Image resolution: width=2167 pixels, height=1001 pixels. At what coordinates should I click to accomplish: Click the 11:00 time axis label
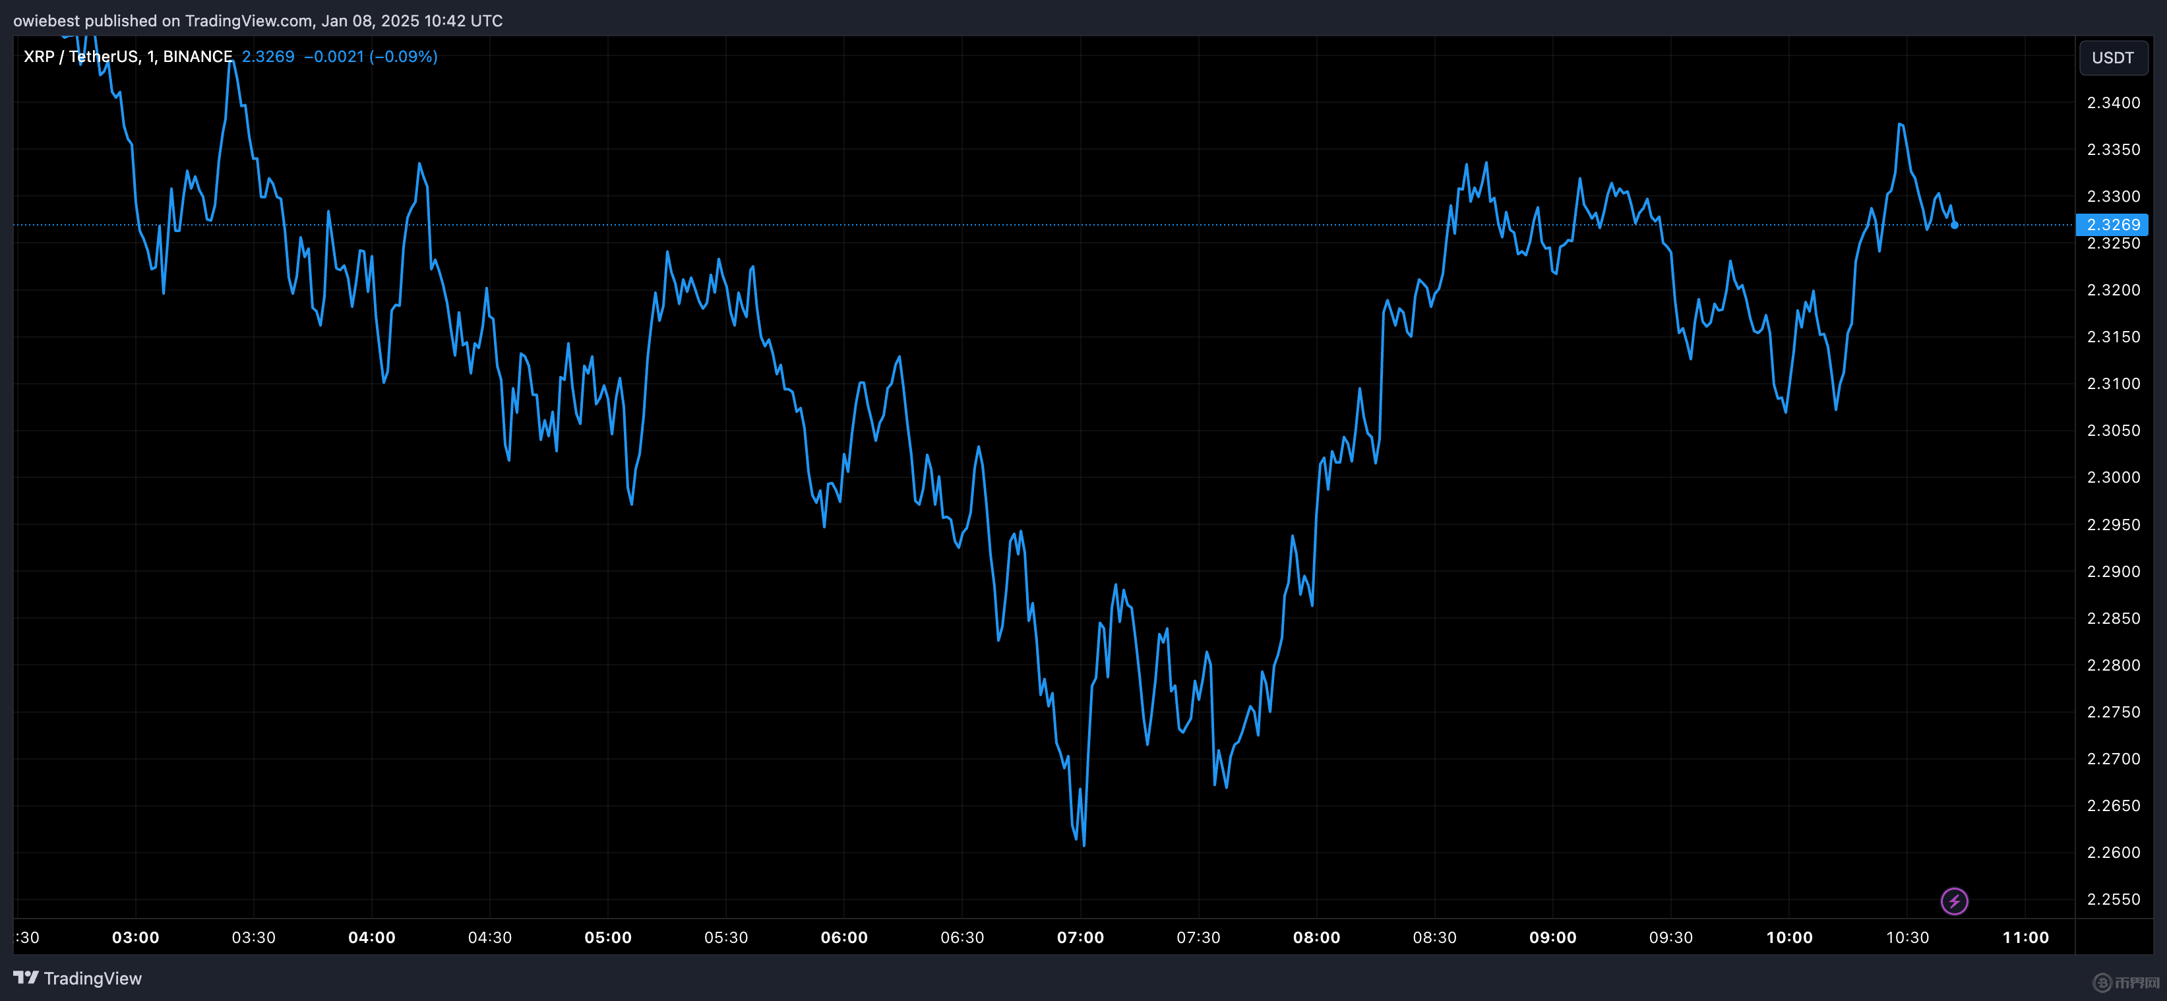[2025, 937]
